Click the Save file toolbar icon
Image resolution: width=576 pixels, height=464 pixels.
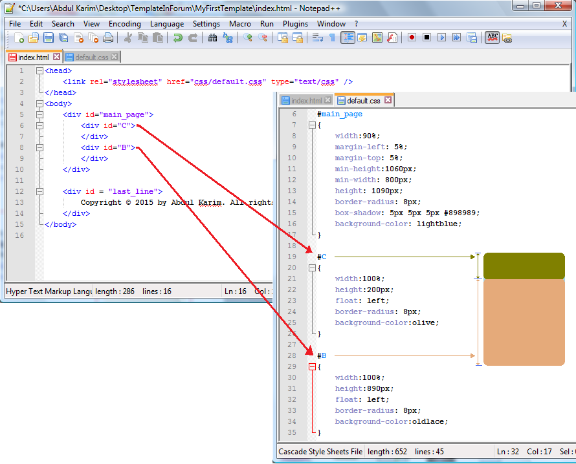[48, 37]
